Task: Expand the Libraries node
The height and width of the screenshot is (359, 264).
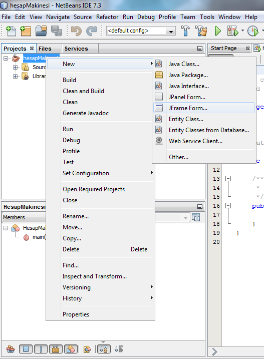Action: coord(15,76)
